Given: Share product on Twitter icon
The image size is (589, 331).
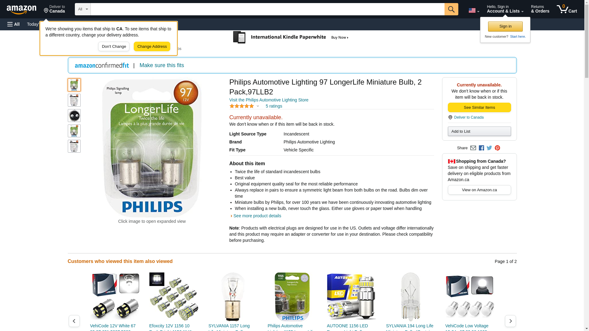Looking at the screenshot, I should click(489, 148).
